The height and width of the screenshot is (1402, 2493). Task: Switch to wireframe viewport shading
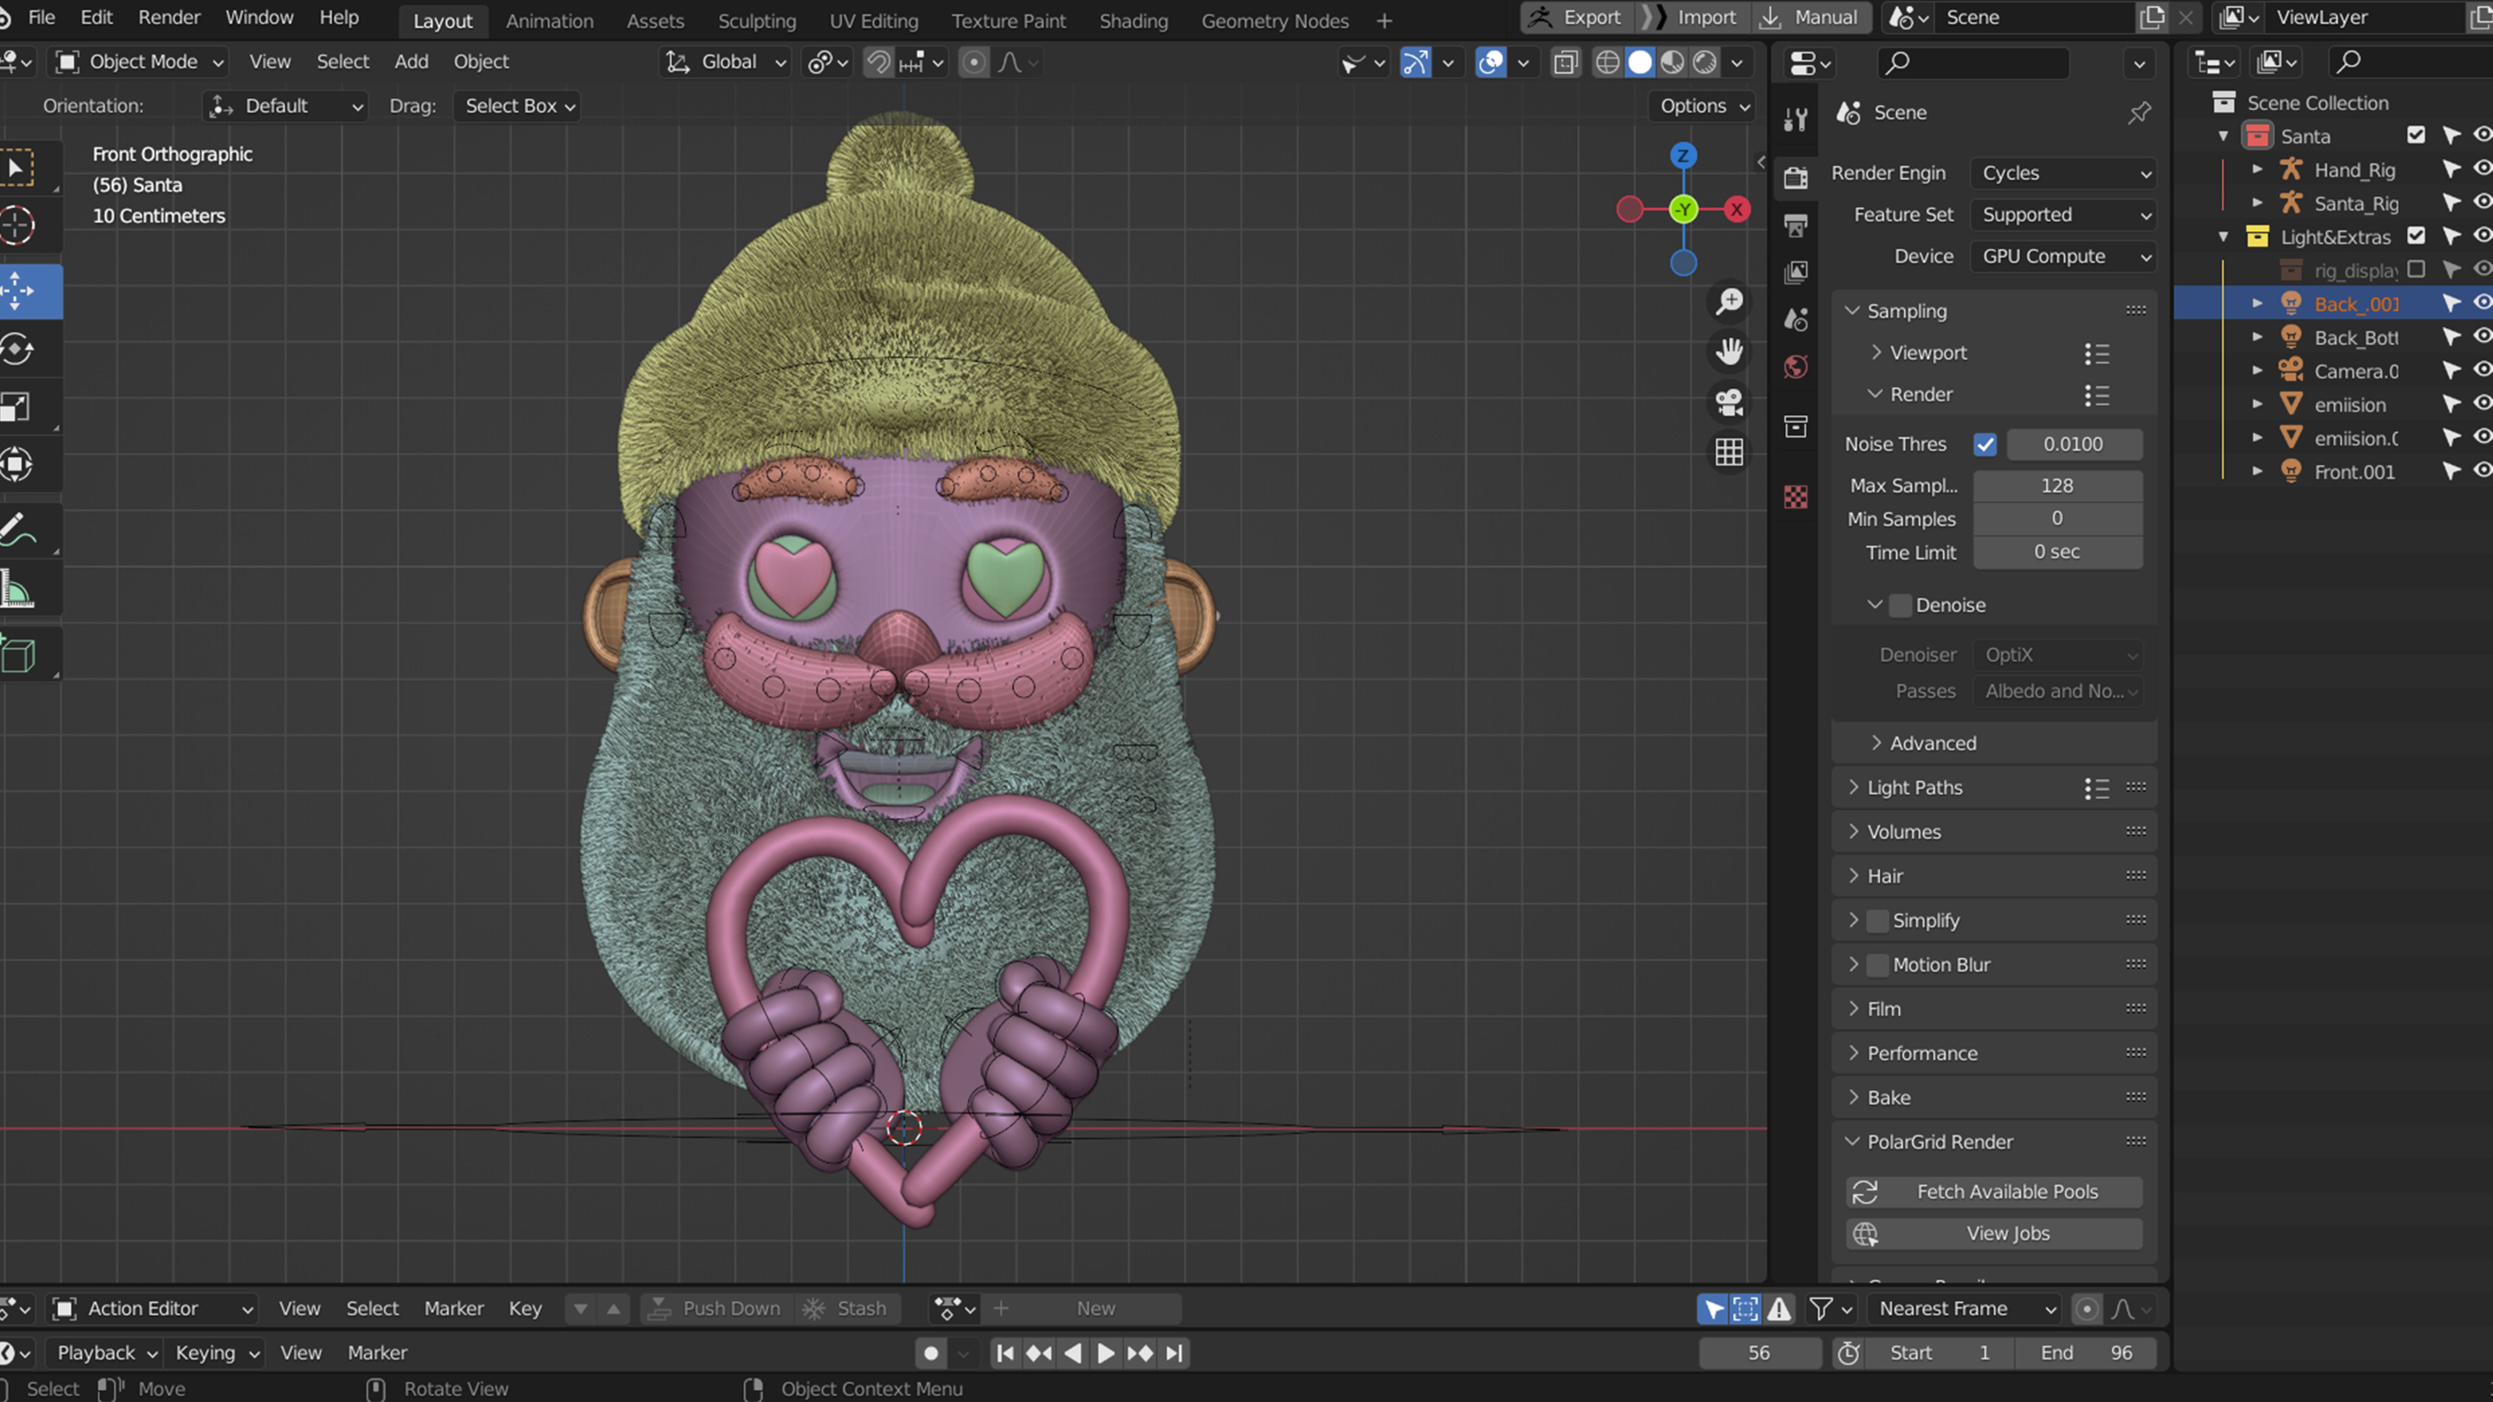click(x=1607, y=63)
